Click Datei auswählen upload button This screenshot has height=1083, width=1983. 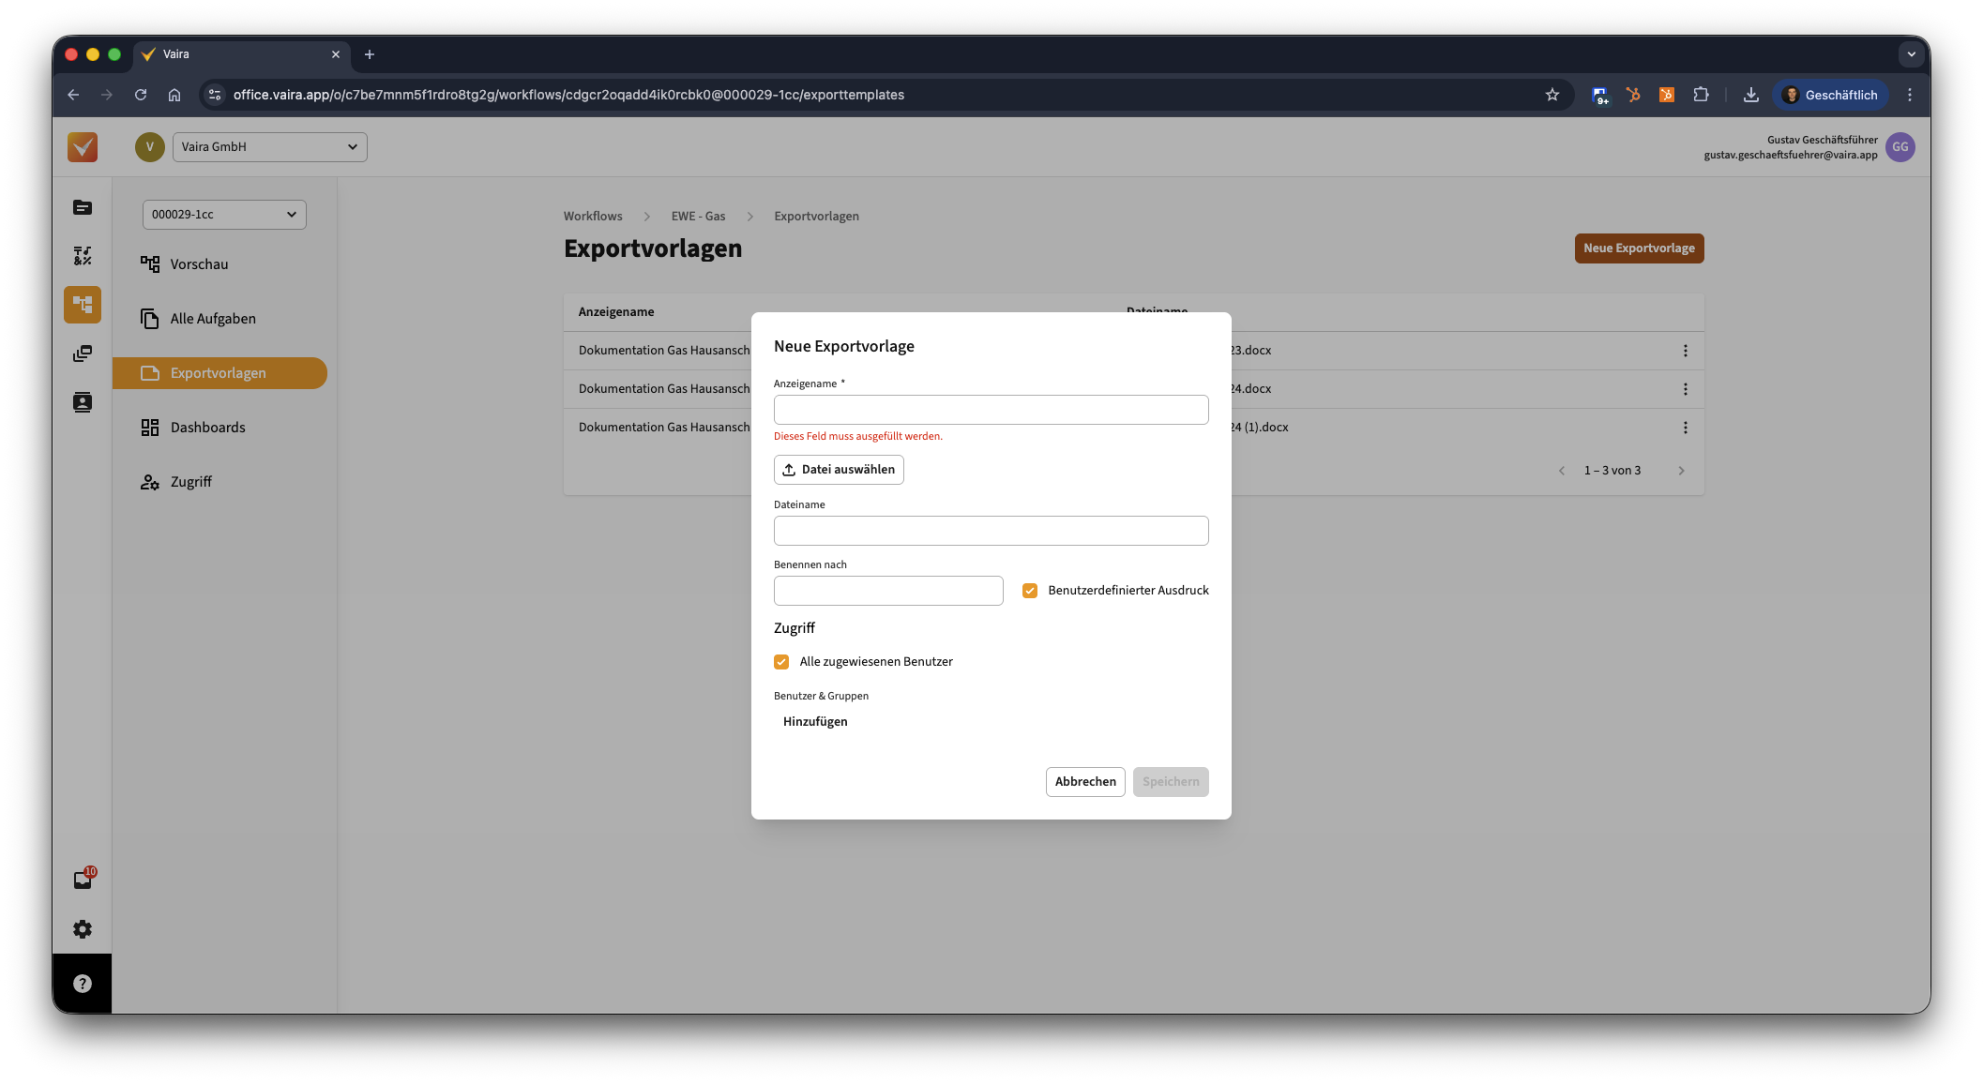coord(839,470)
